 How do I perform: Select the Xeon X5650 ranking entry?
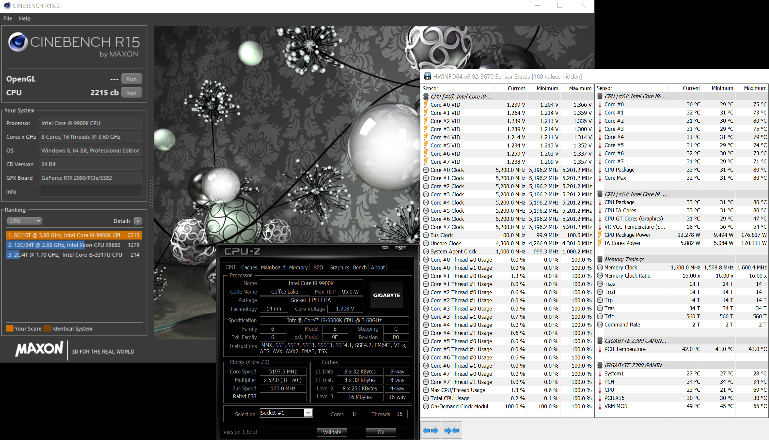[x=74, y=245]
